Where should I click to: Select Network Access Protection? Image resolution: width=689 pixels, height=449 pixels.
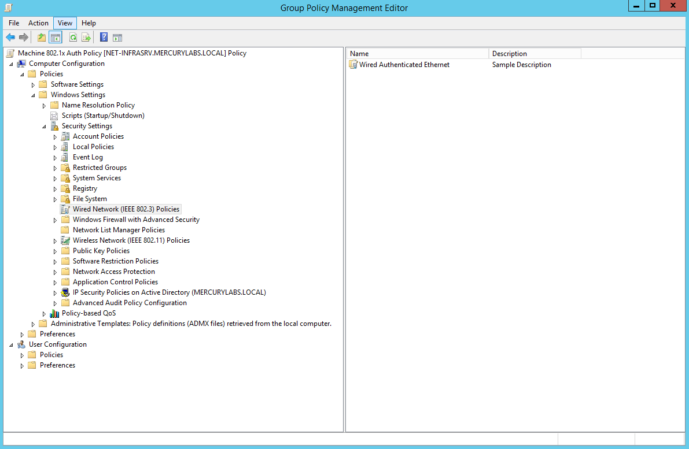(114, 272)
